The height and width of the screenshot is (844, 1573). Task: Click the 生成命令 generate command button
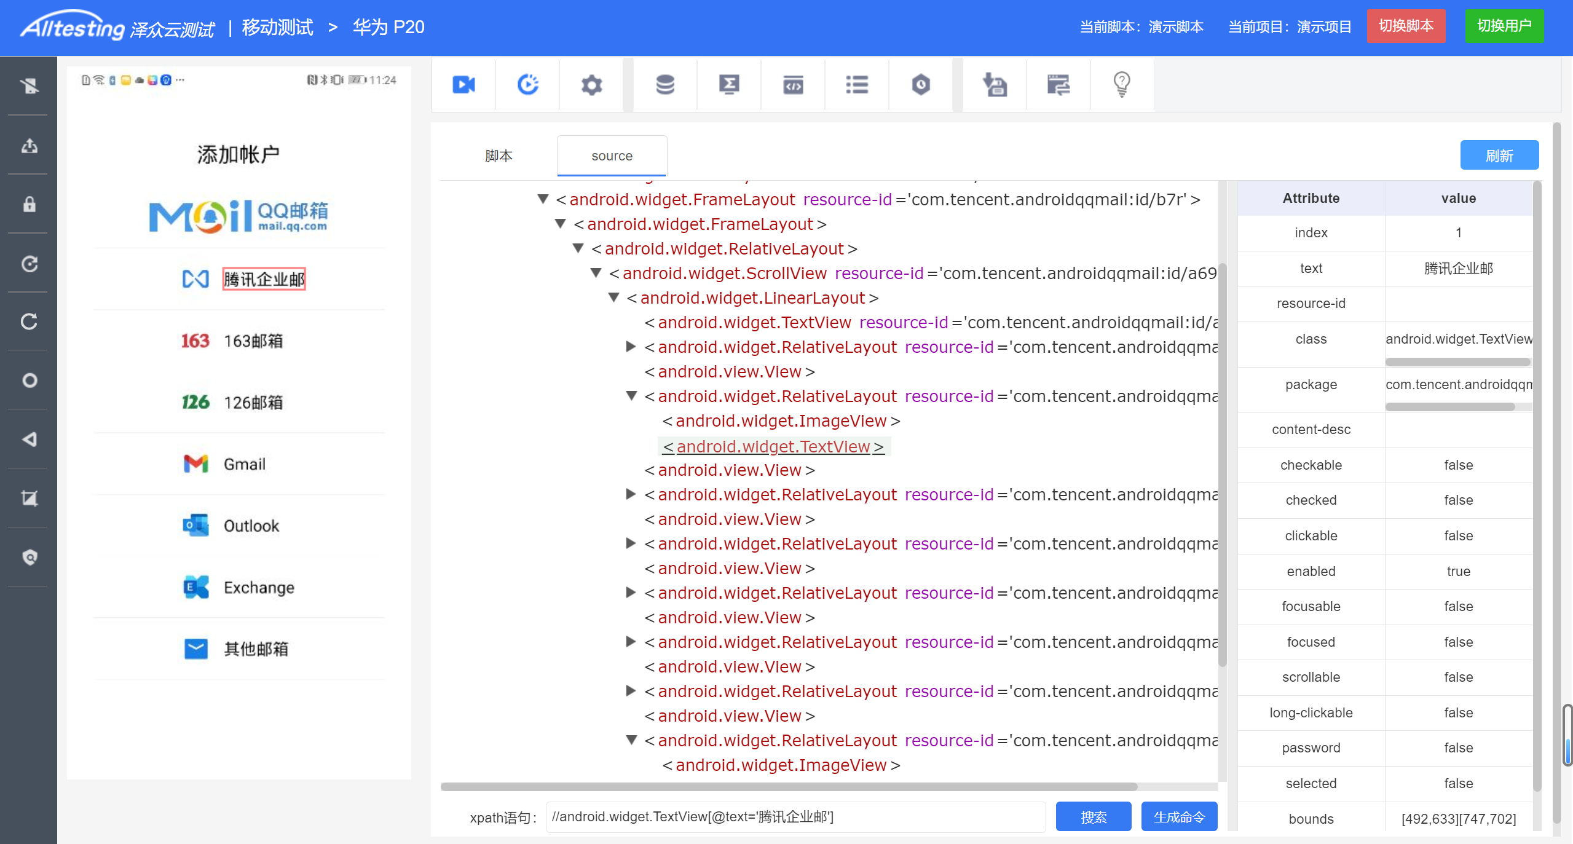[1179, 816]
